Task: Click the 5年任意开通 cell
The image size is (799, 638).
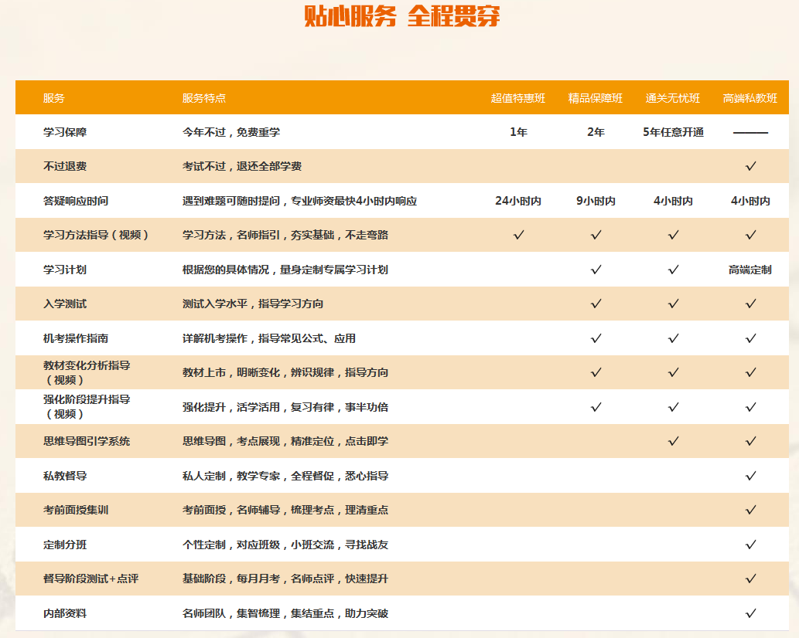Action: pyautogui.click(x=673, y=132)
